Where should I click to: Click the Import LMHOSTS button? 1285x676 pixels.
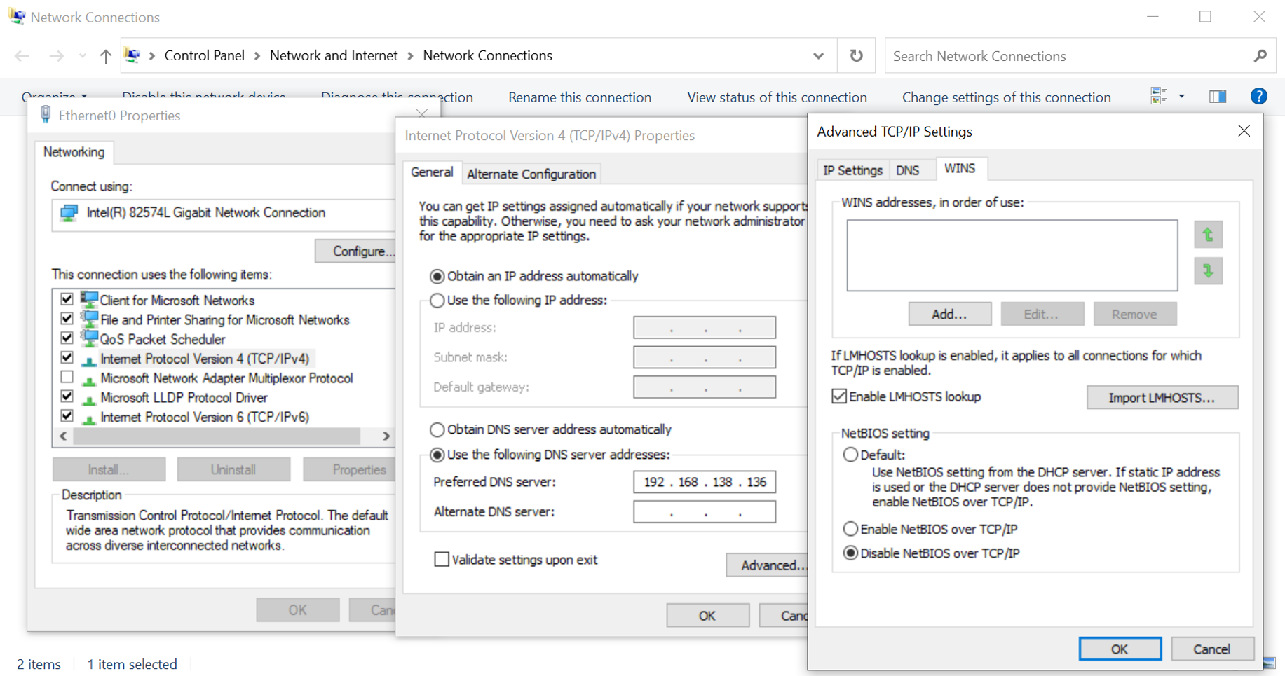(x=1162, y=398)
